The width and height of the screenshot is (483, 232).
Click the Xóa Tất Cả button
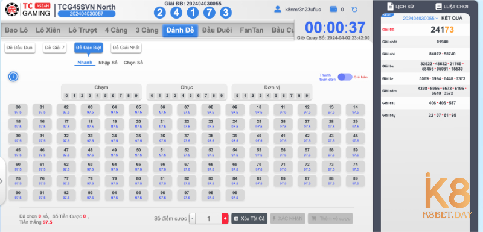pos(249,219)
